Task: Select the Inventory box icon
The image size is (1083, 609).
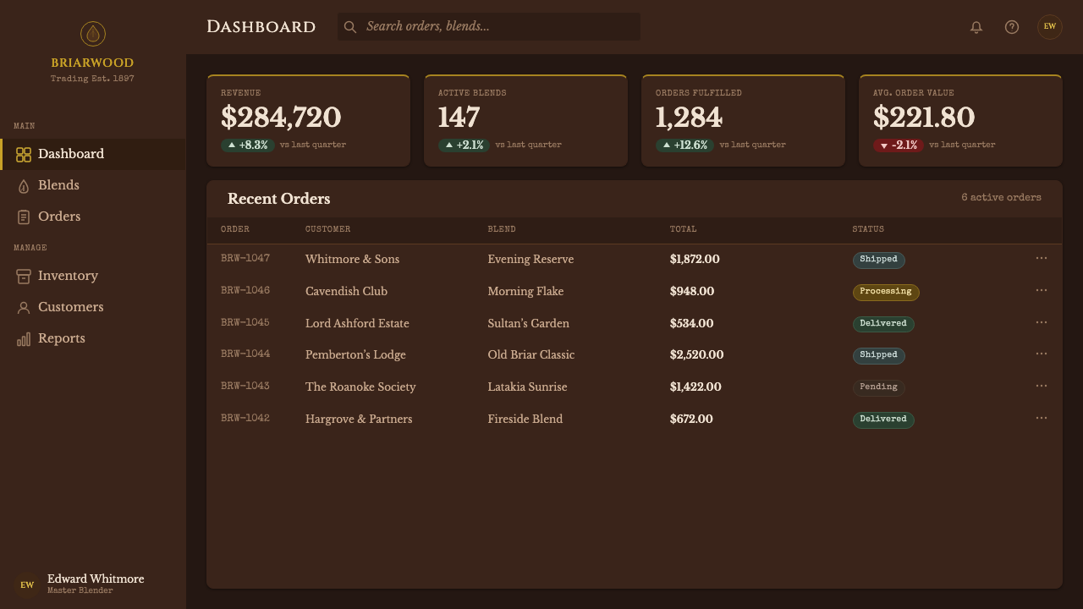Action: tap(24, 277)
